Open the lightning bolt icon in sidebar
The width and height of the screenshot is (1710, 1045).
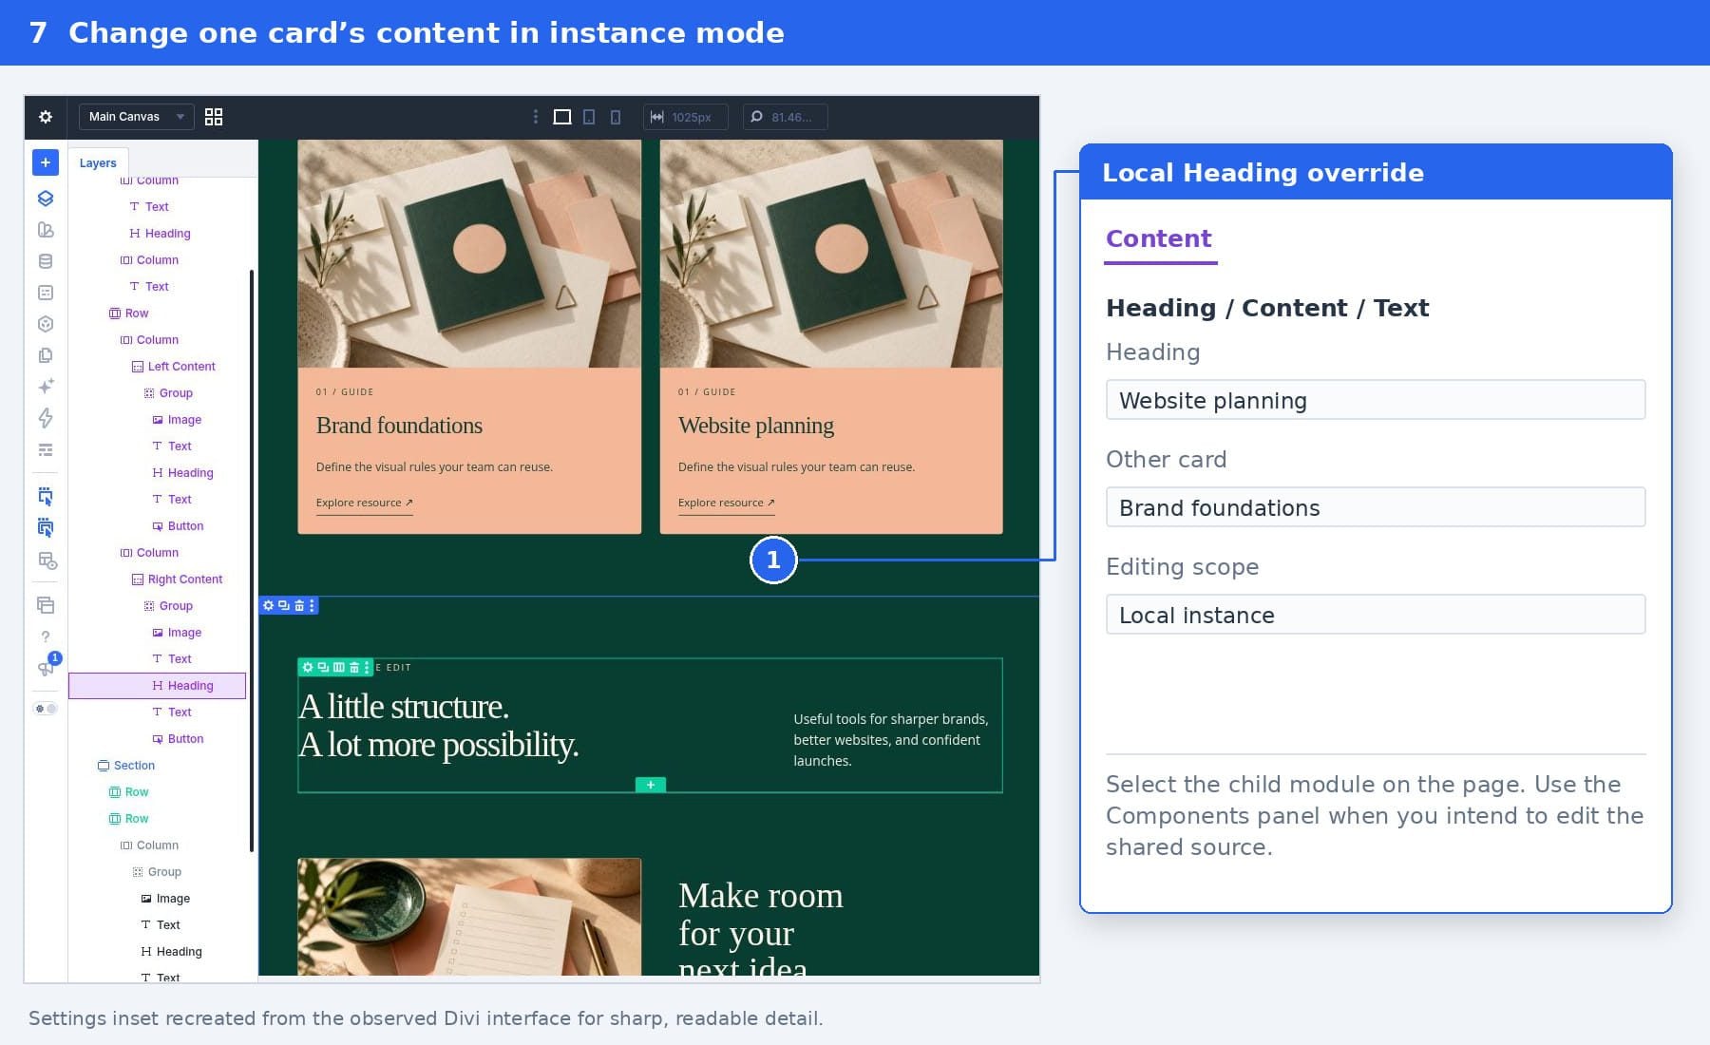coord(46,418)
